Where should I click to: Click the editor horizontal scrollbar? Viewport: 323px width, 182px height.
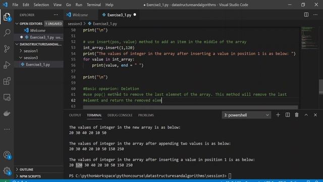(x=190, y=107)
